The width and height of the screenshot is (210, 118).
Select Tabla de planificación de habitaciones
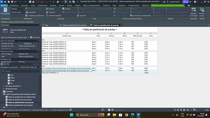tap(22, 97)
